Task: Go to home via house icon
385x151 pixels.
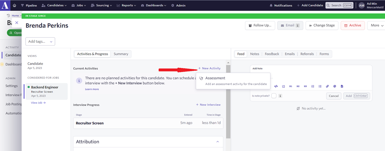Action: pyautogui.click(x=15, y=6)
